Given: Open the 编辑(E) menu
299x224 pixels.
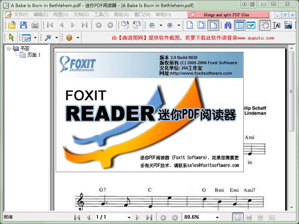Looking at the screenshot, I should tap(41, 15).
